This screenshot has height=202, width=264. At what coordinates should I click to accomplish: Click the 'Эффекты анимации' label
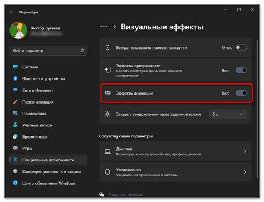click(x=135, y=93)
